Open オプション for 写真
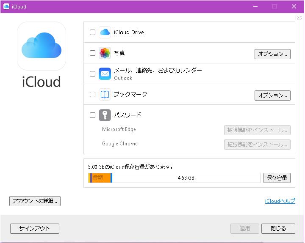The height and width of the screenshot is (243, 305). (x=272, y=54)
